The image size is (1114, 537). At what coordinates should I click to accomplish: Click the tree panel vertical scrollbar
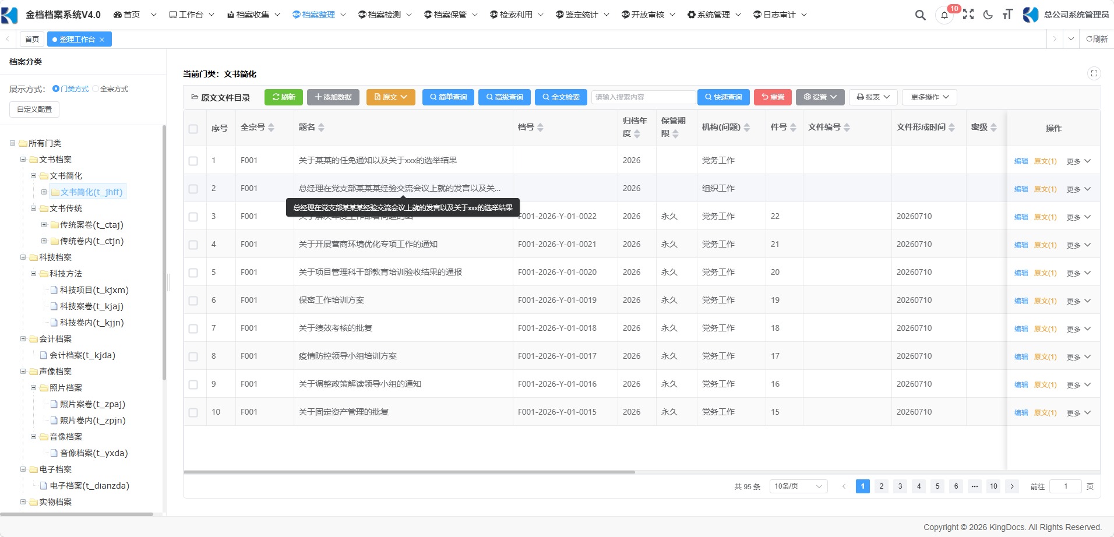click(164, 252)
